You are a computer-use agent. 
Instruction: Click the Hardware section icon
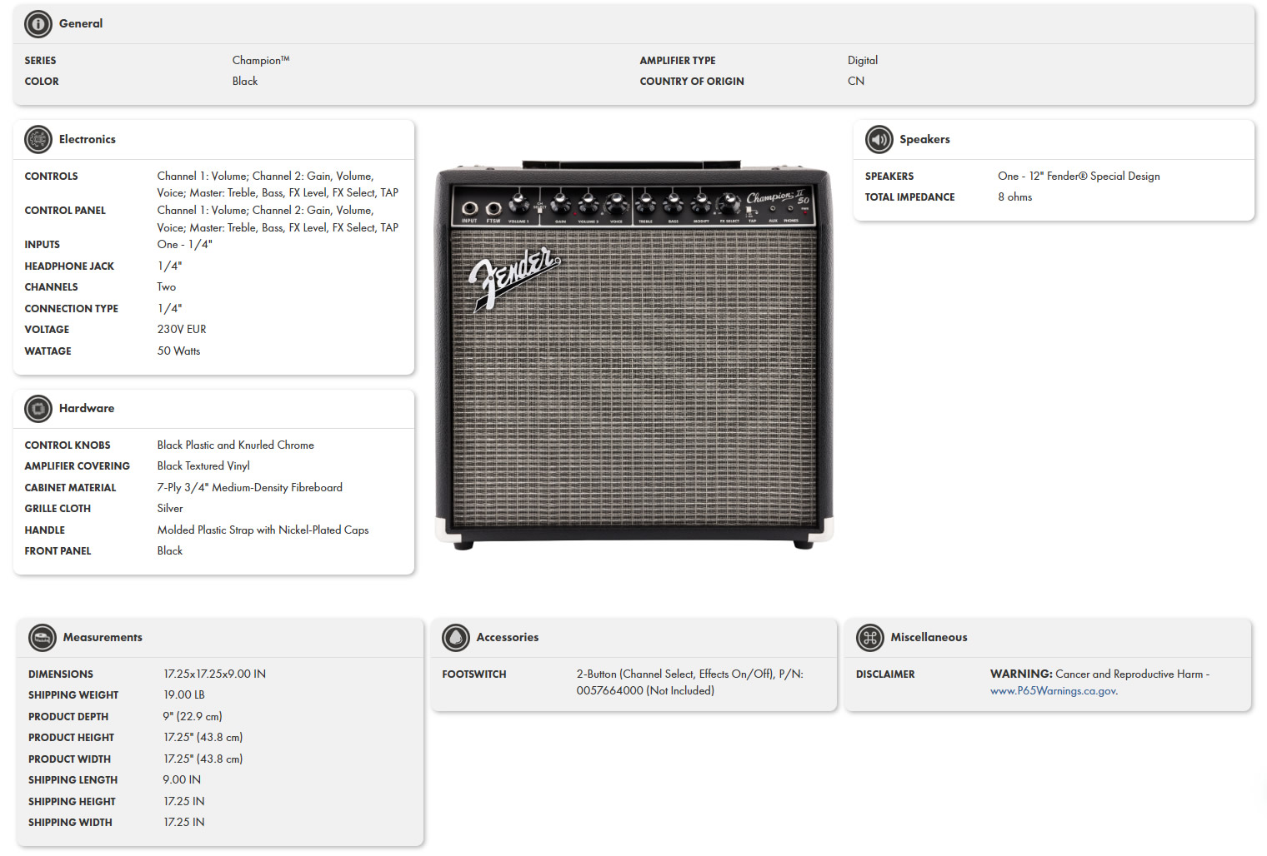pos(38,409)
